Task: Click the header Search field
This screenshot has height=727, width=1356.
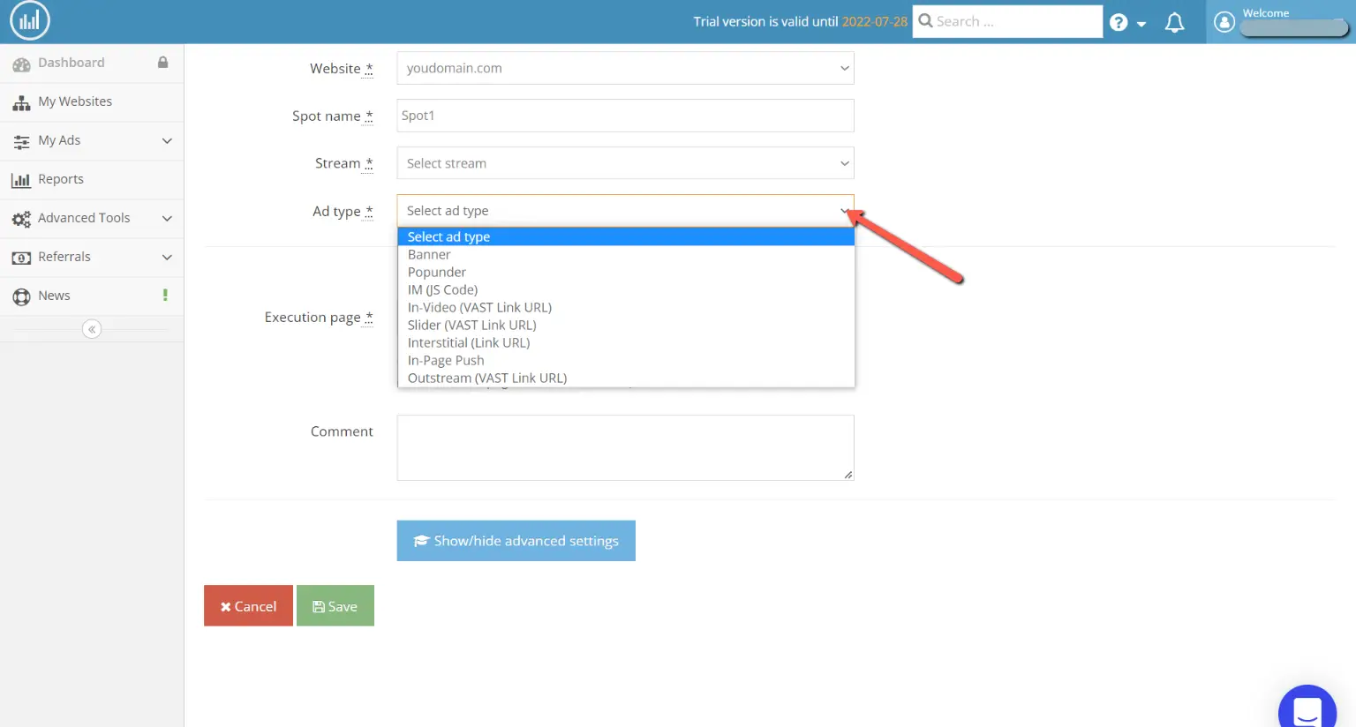Action: (1007, 21)
